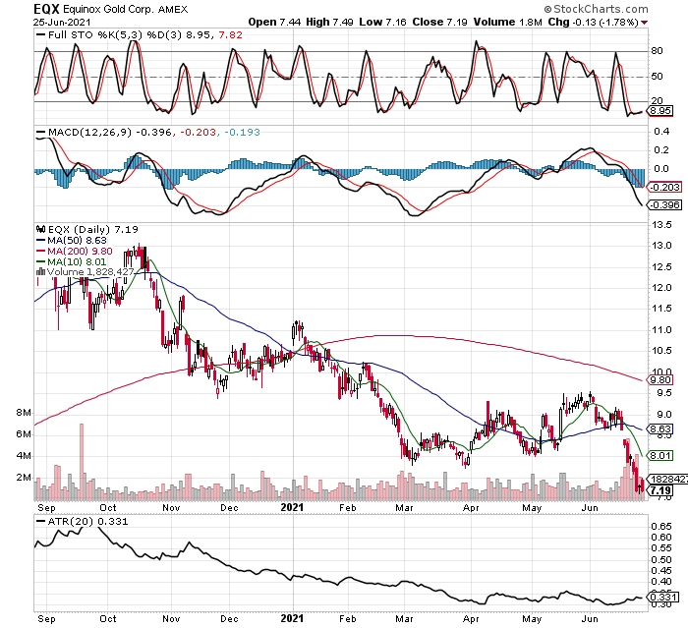Image resolution: width=688 pixels, height=628 pixels.
Task: Click the Volume 1.8M header value
Action: [508, 22]
